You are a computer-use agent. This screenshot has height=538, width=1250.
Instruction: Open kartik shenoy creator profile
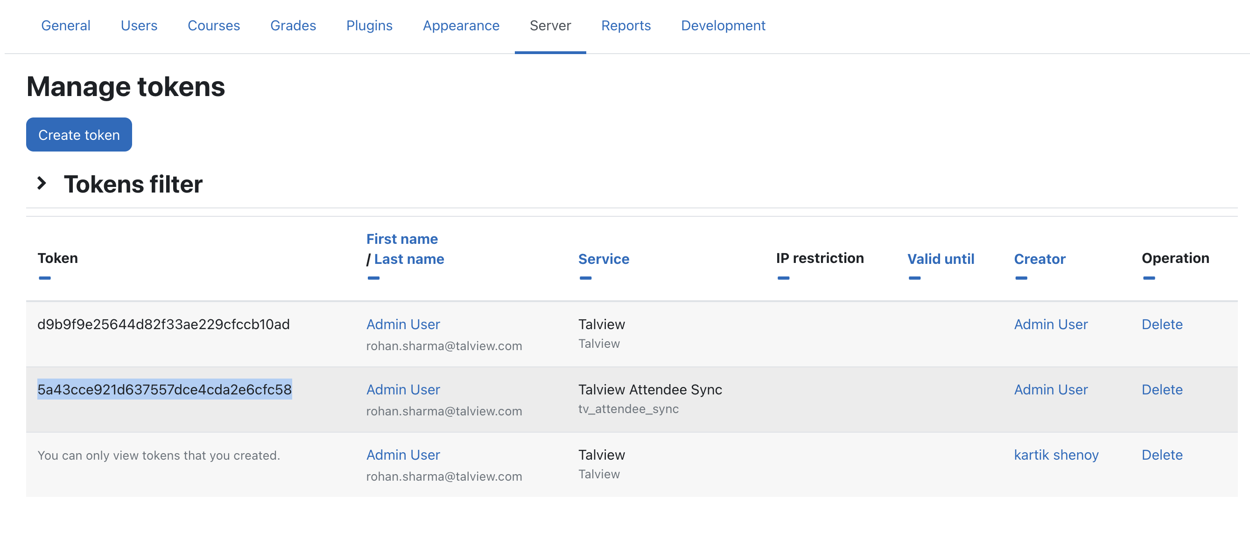pyautogui.click(x=1056, y=455)
